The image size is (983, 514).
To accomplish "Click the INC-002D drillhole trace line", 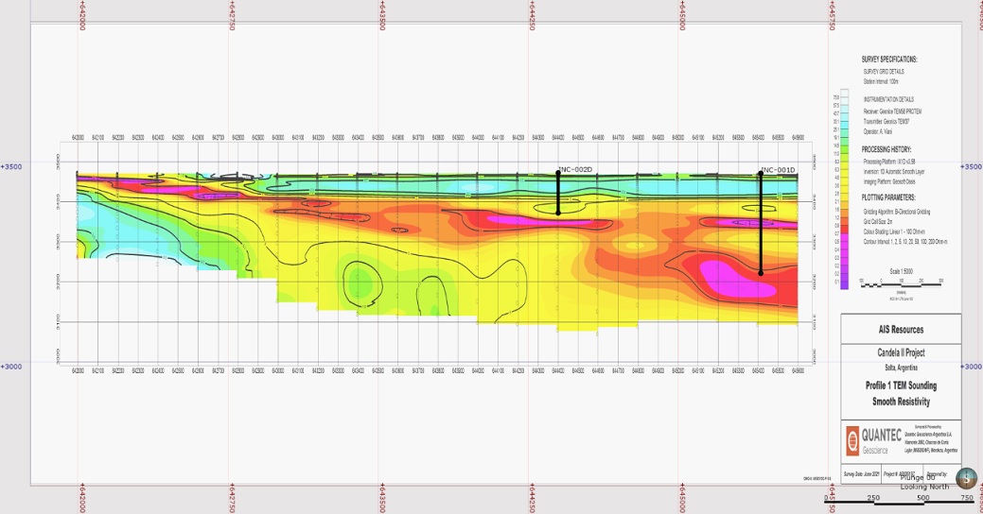I will 558,193.
